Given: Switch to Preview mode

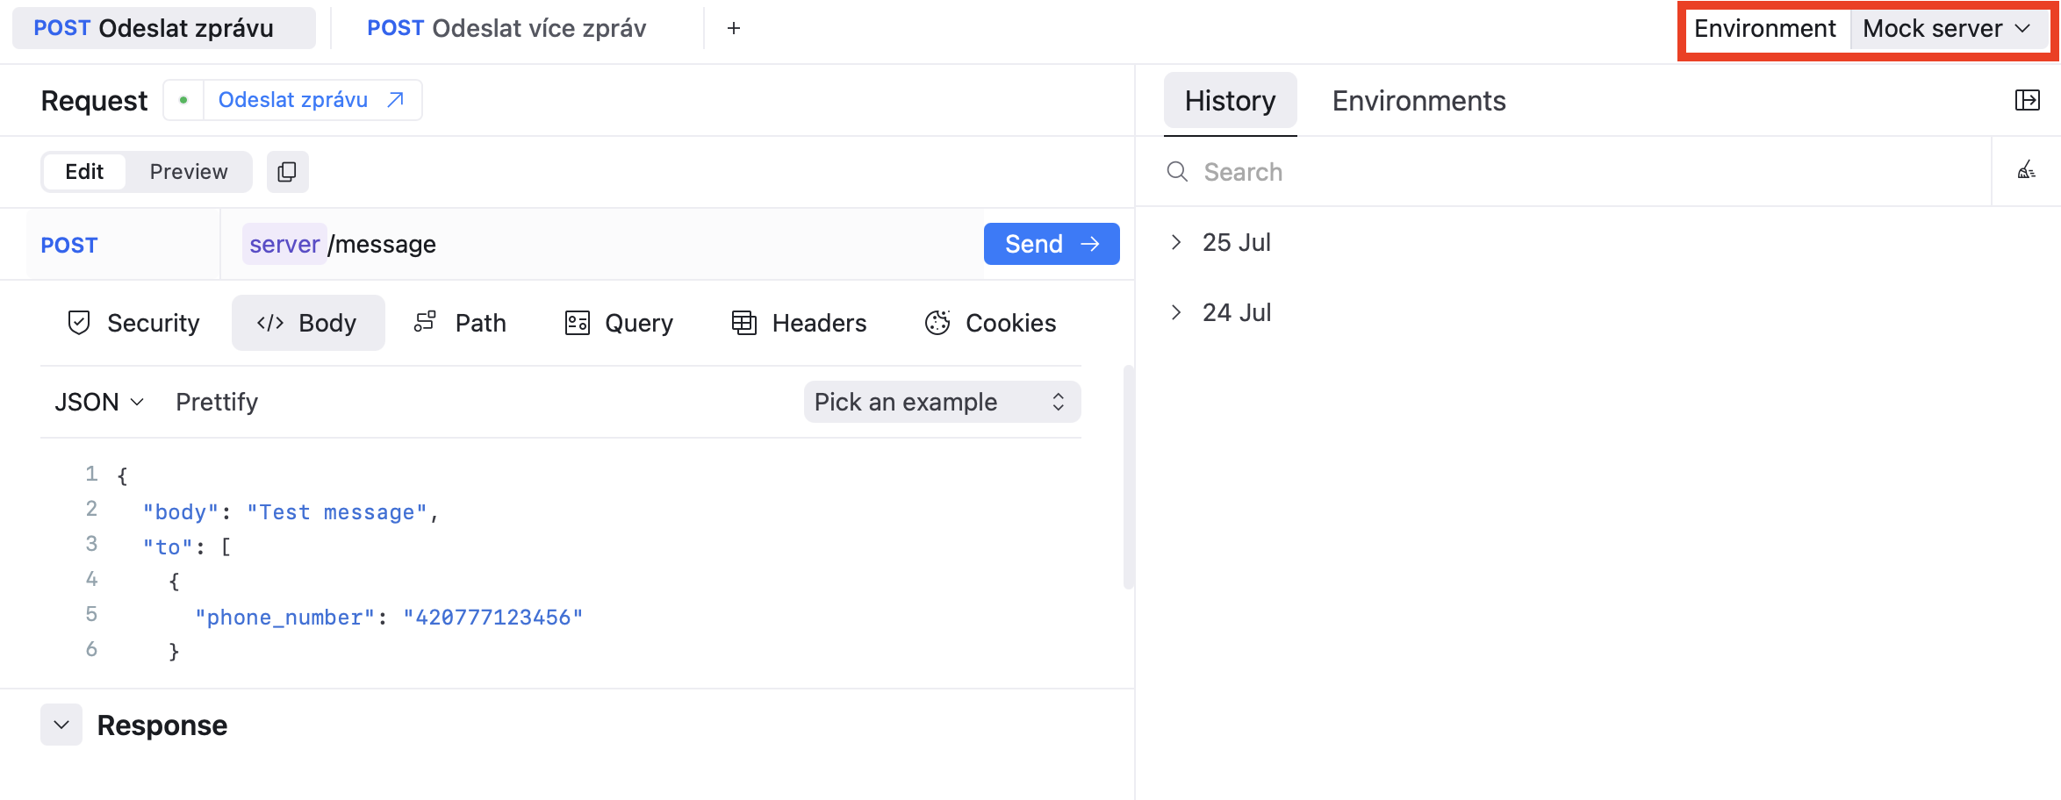Looking at the screenshot, I should 189,172.
